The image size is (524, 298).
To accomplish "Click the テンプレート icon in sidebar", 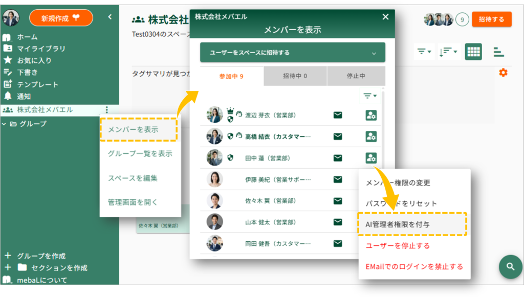I will [x=8, y=84].
